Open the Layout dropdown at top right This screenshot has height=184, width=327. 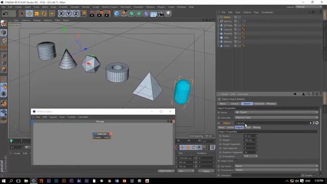click(309, 7)
